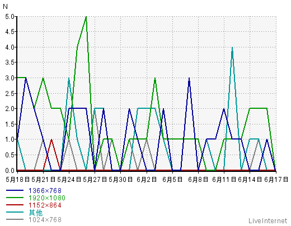The image size is (291, 226).
Task: Click the green peak at value 5.0
Action: [86, 17]
